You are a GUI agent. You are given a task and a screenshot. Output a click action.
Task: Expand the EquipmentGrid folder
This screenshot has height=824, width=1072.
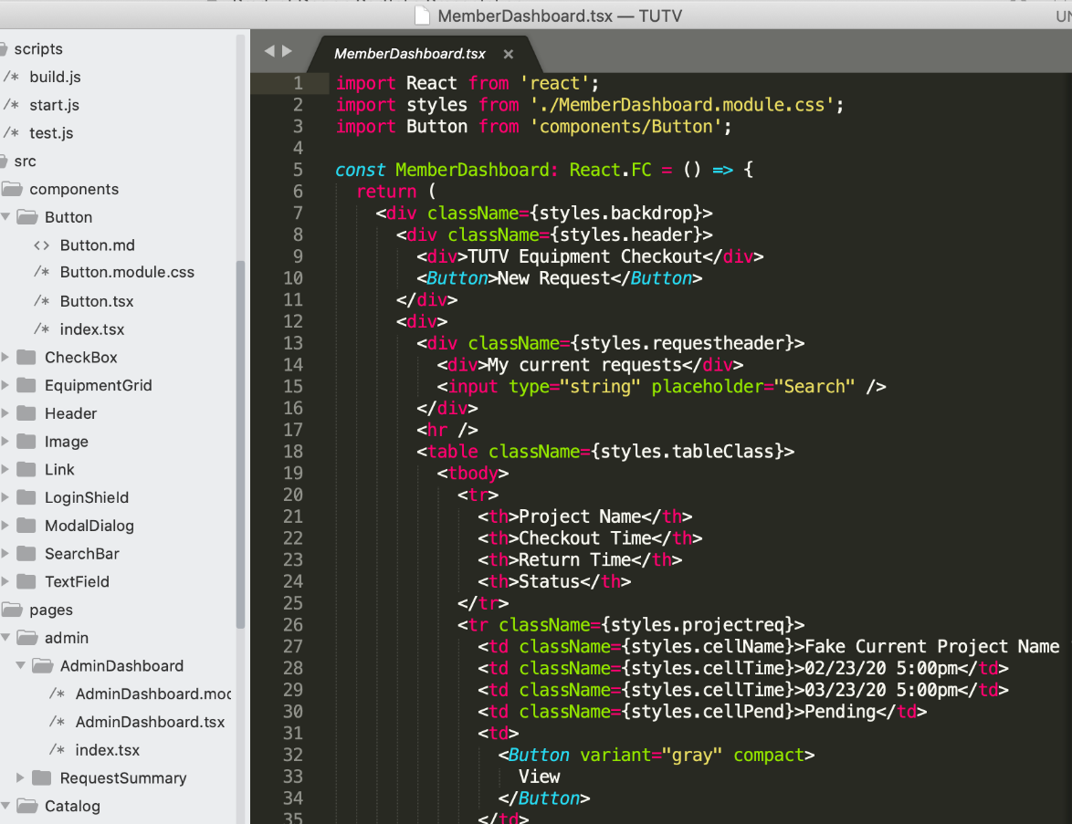click(5, 385)
